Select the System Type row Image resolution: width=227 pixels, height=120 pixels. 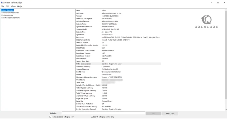pyautogui.click(x=118, y=32)
